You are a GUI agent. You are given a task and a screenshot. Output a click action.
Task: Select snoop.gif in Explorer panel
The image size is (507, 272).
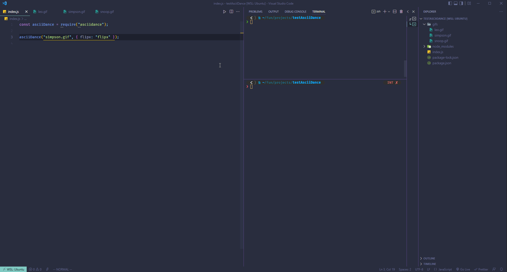[441, 41]
